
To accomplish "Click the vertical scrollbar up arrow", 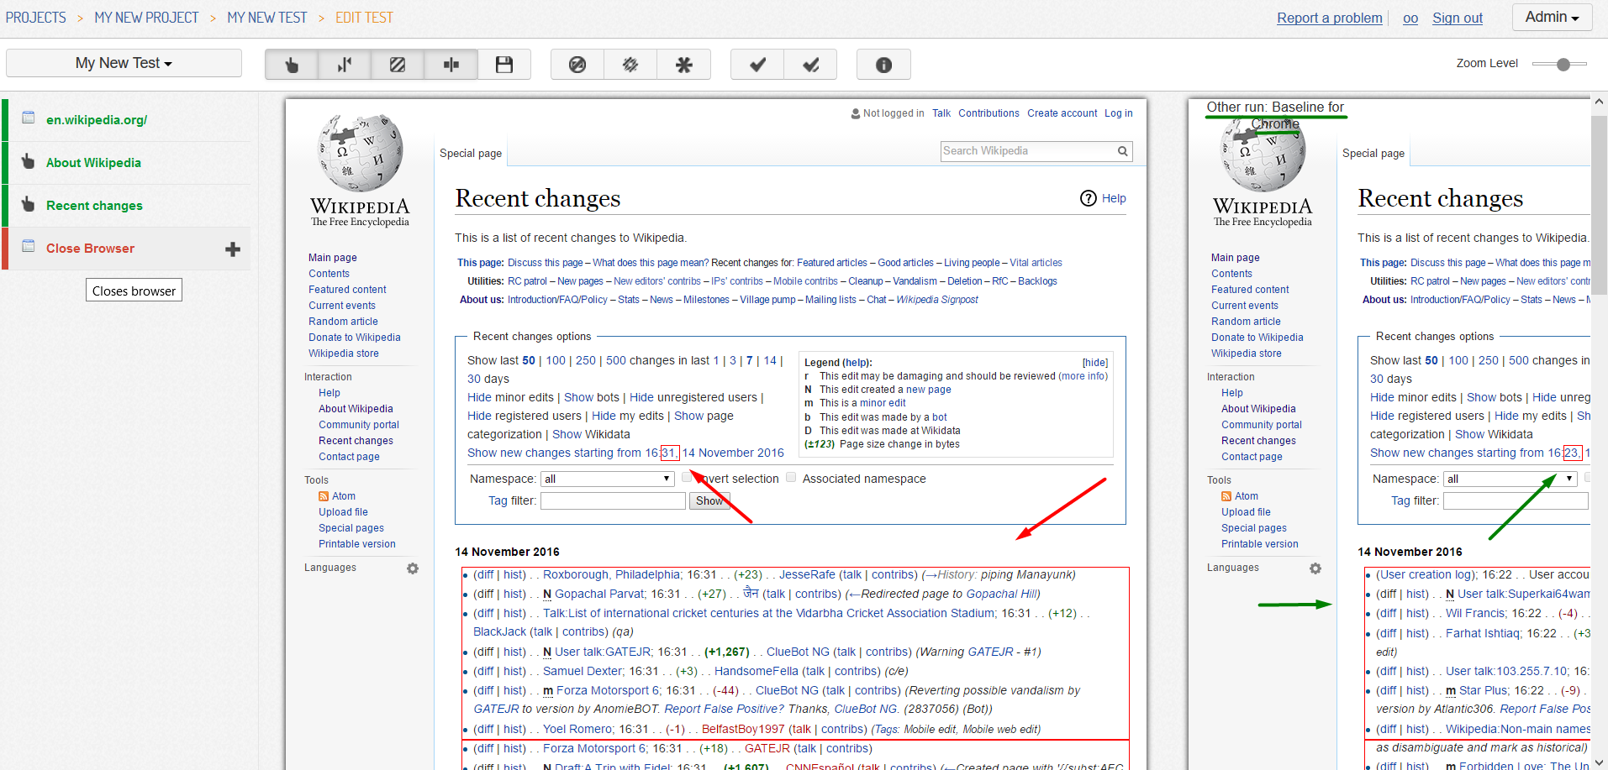I will pyautogui.click(x=1599, y=102).
